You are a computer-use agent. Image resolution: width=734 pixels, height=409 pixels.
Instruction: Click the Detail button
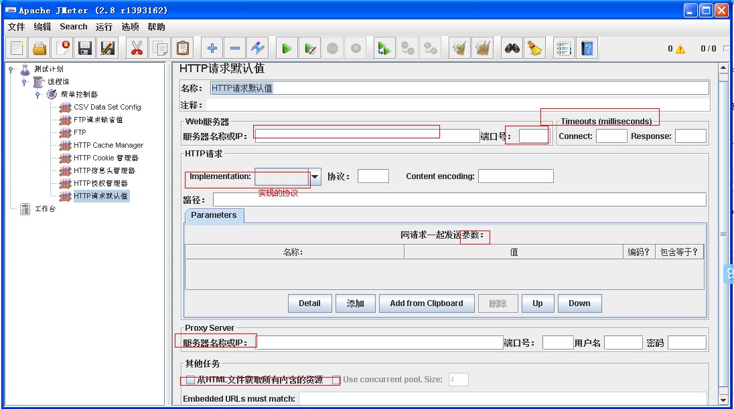310,303
